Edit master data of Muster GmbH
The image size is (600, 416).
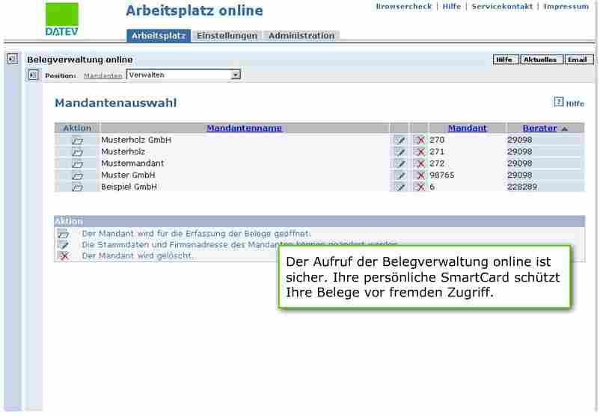coord(400,176)
